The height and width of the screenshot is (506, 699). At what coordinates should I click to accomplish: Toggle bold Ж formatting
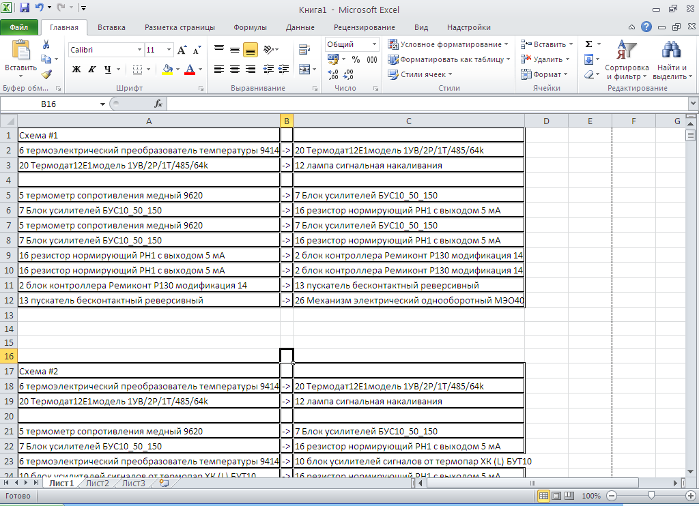pos(76,69)
